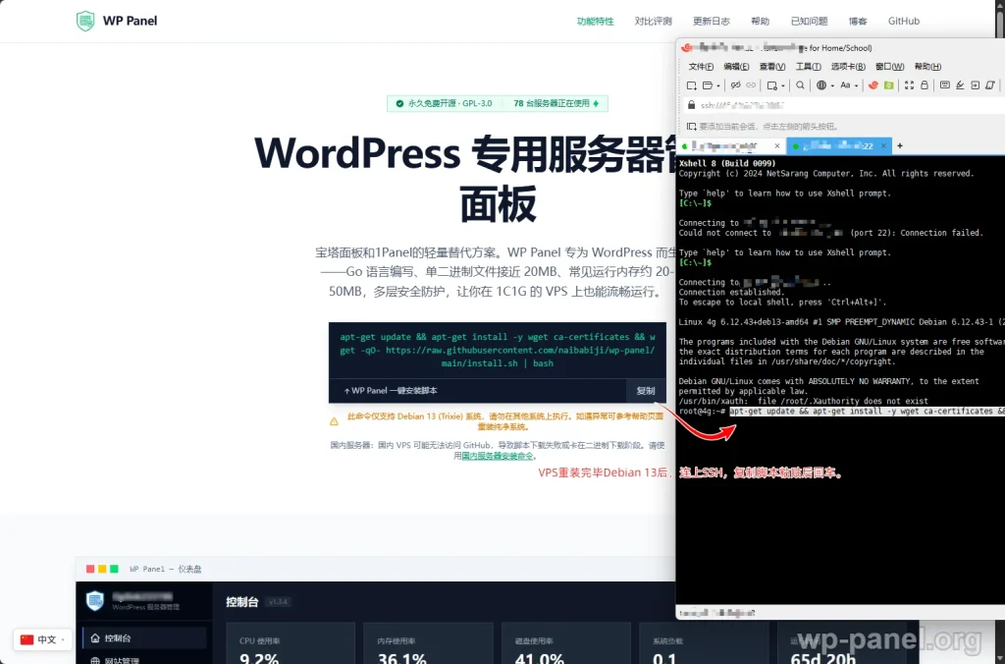Click the highlighter pen icon in Xshell toolbar

click(x=960, y=85)
